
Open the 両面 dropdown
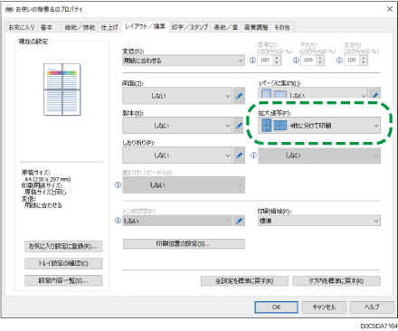(x=177, y=96)
